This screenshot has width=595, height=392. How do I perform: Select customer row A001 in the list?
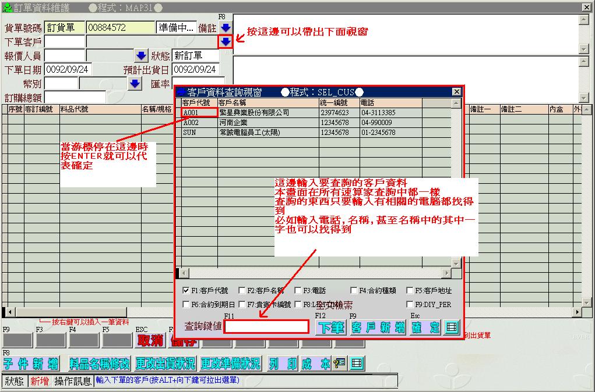pyautogui.click(x=199, y=113)
